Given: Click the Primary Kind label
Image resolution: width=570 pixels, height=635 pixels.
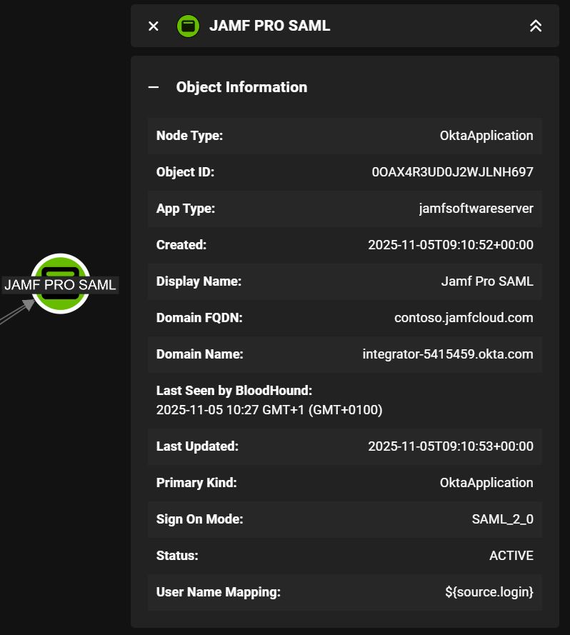Looking at the screenshot, I should tap(196, 483).
